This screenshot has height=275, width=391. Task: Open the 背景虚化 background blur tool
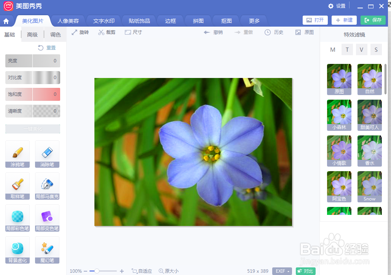tap(18, 250)
